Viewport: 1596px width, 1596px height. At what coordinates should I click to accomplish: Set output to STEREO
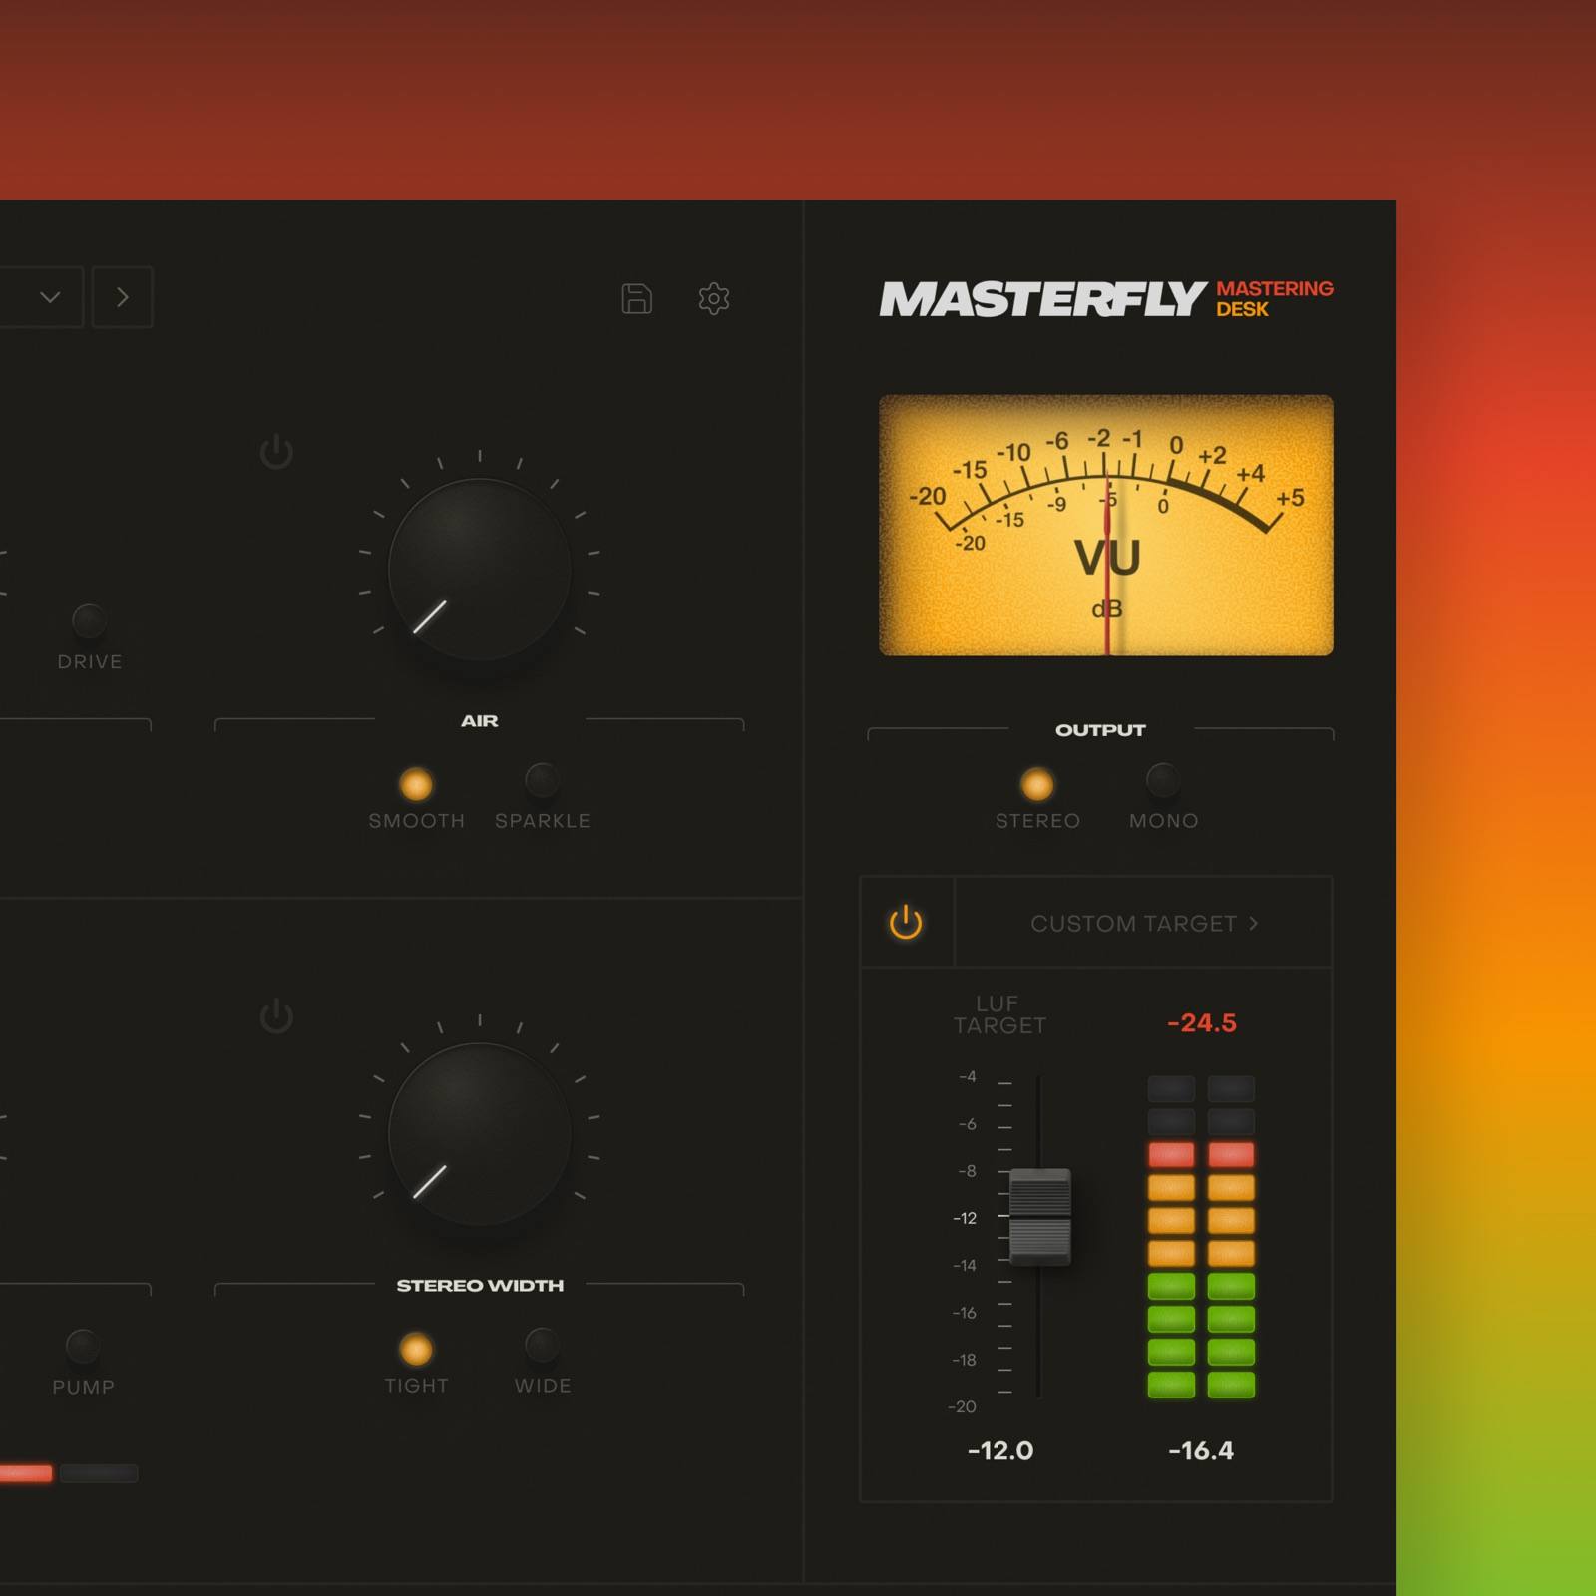coord(1037,784)
